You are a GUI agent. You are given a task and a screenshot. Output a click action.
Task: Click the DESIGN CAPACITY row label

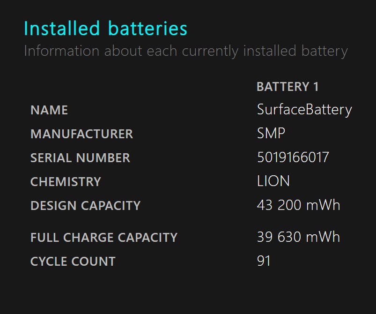click(85, 206)
